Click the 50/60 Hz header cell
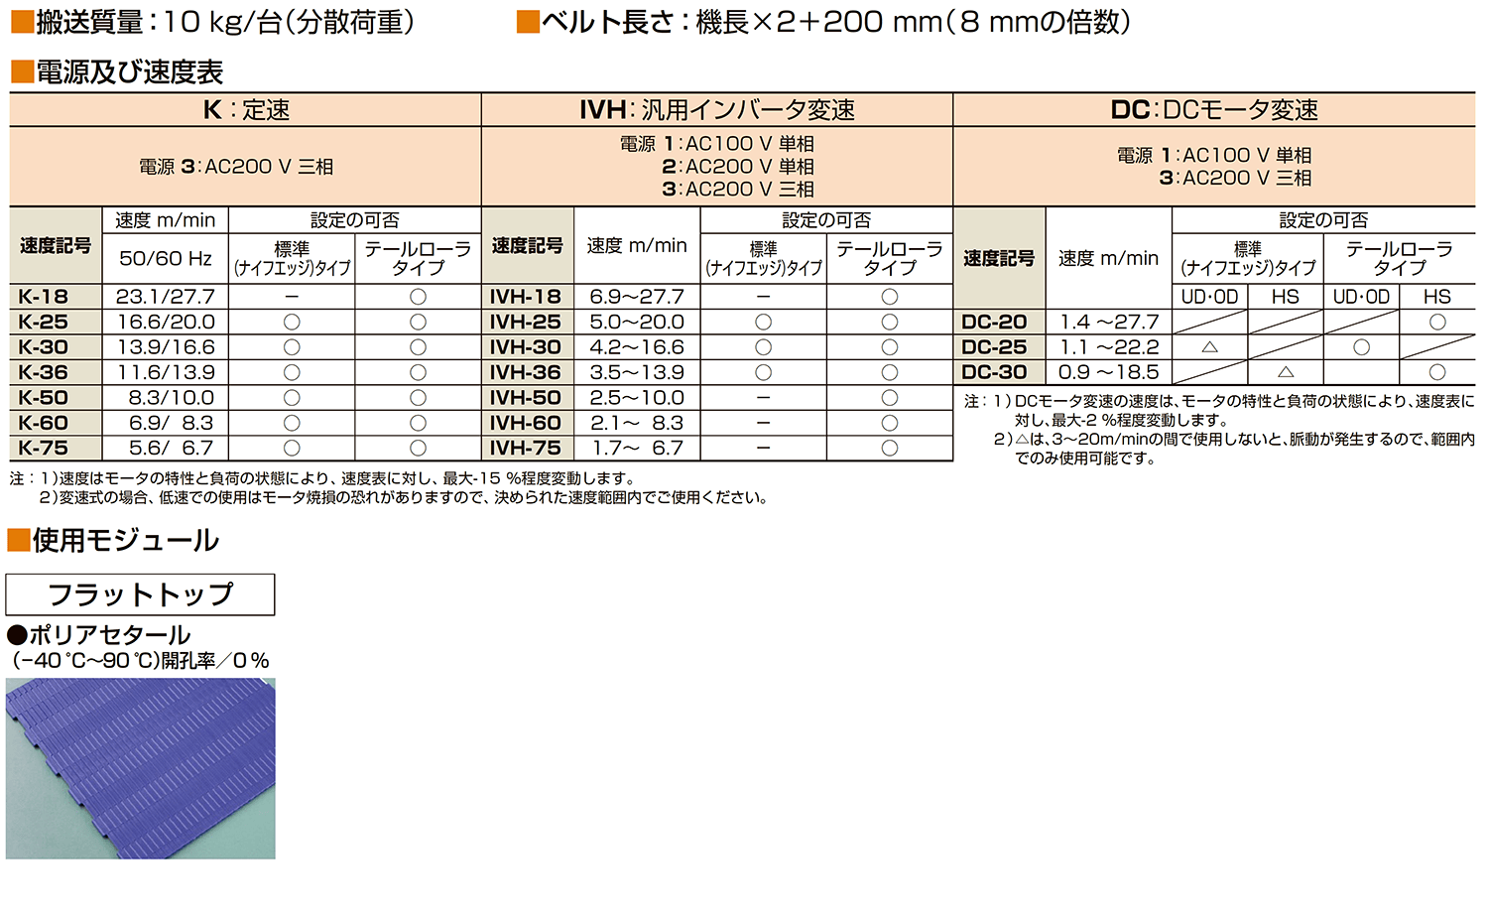The image size is (1488, 919). 166,258
